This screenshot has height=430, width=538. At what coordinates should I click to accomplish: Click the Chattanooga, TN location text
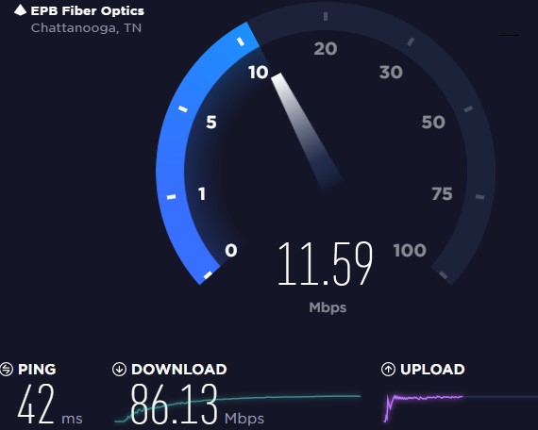click(86, 27)
